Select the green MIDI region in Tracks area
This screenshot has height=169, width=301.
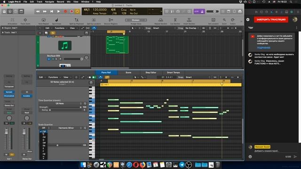117,45
